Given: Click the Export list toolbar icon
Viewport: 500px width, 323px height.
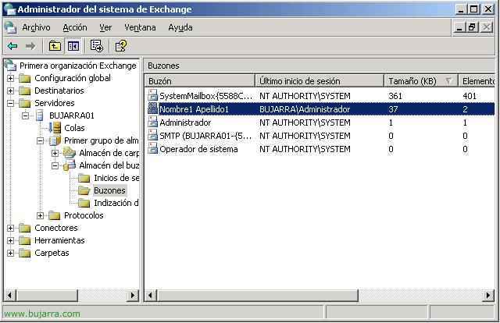Looking at the screenshot, I should pos(97,46).
